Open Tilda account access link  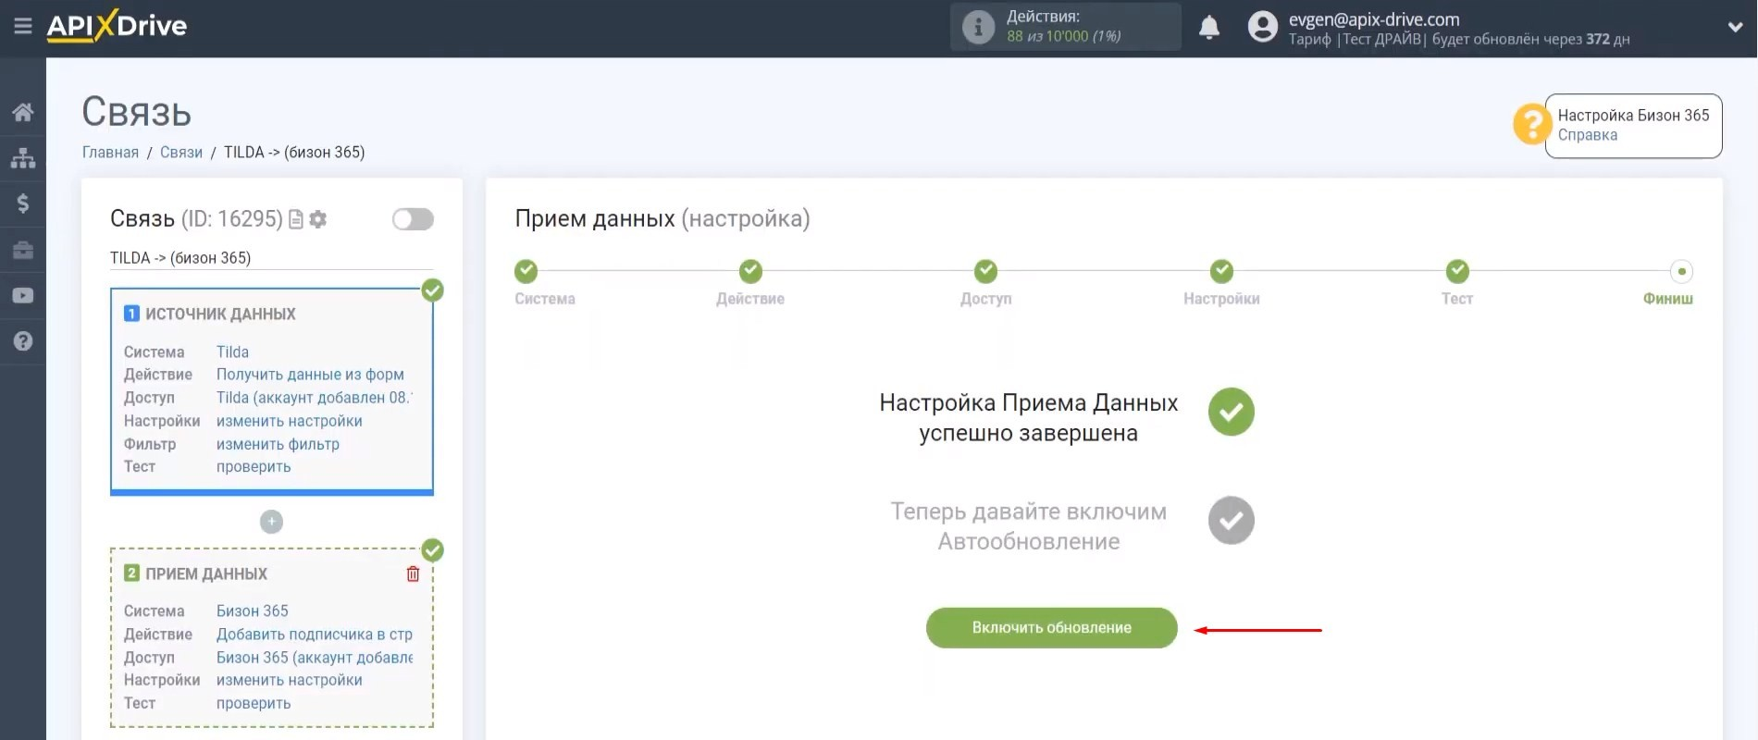pyautogui.click(x=315, y=398)
